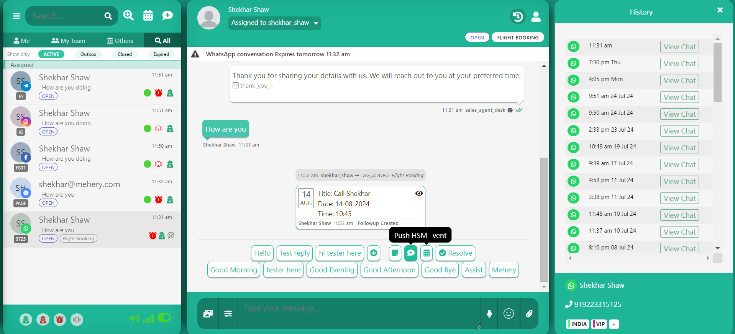Click the search magnifier icon in search box
The width and height of the screenshot is (735, 334).
pos(108,16)
